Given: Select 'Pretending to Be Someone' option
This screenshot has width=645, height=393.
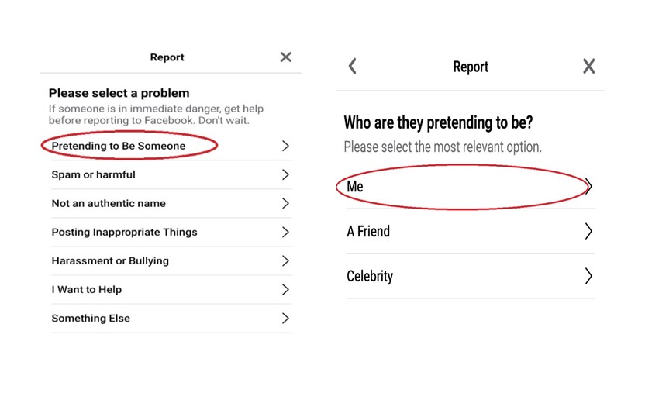Looking at the screenshot, I should click(x=119, y=146).
